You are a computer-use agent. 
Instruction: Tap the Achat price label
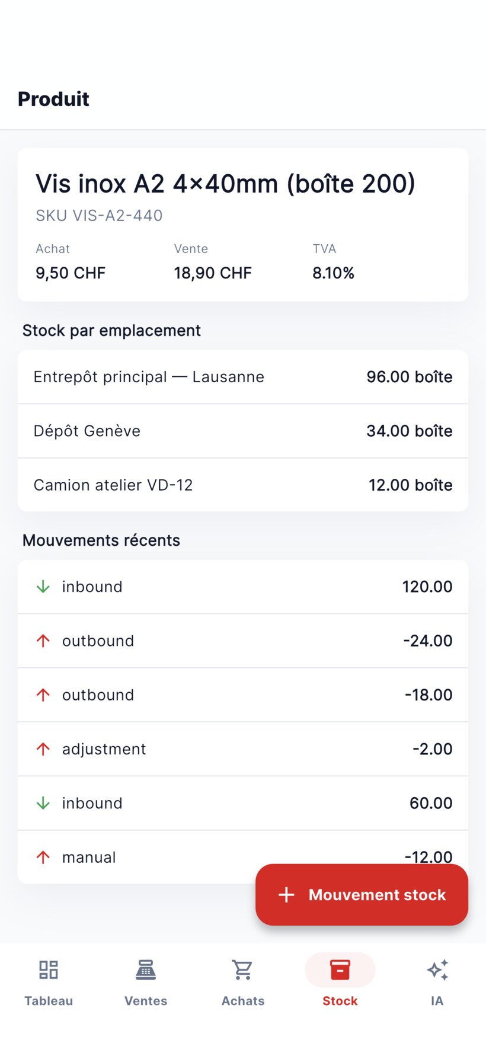53,249
